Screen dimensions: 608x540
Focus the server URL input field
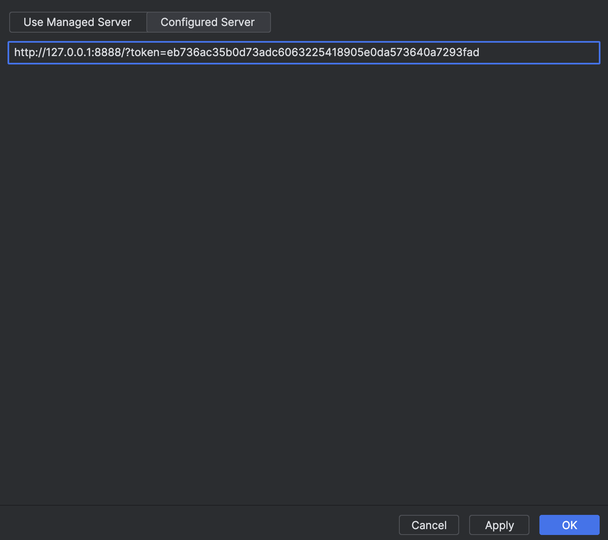tap(539, 53)
